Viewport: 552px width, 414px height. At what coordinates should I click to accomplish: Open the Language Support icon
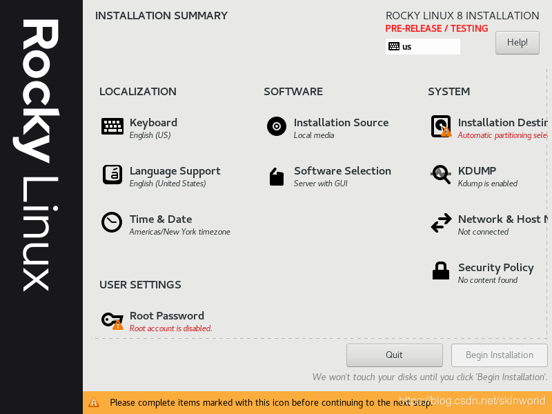click(x=112, y=175)
